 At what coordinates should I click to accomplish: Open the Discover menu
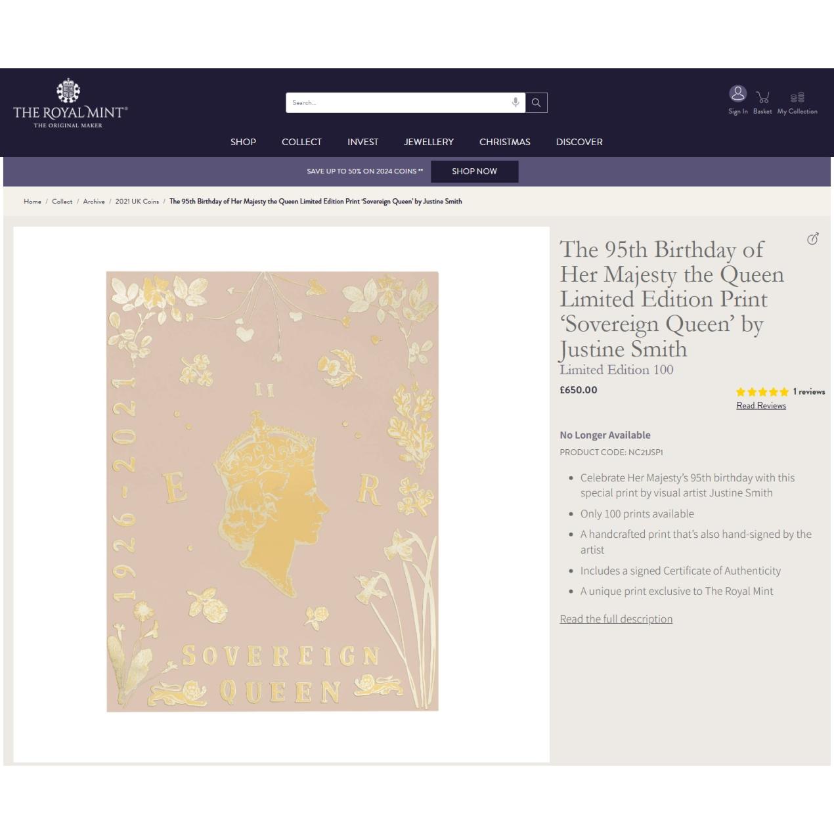[579, 142]
